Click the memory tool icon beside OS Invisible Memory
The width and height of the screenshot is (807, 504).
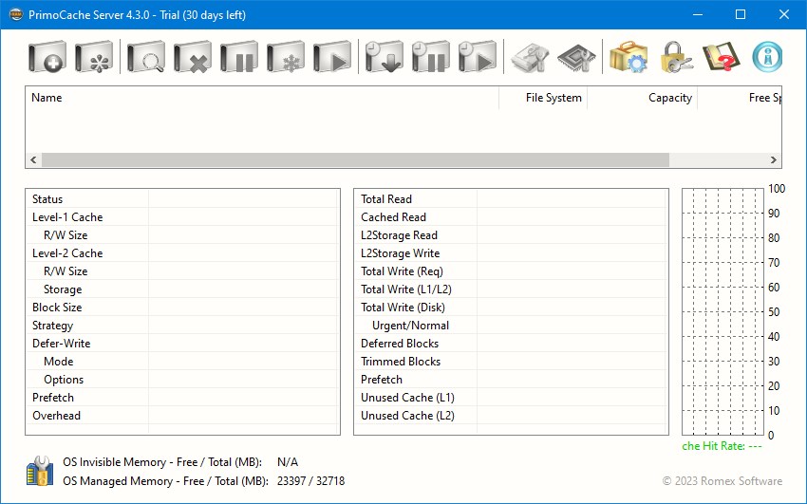coord(40,471)
